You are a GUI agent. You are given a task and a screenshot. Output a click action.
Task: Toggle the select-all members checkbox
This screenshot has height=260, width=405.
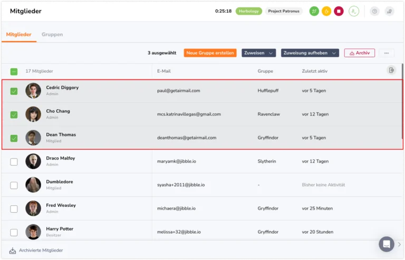click(14, 72)
